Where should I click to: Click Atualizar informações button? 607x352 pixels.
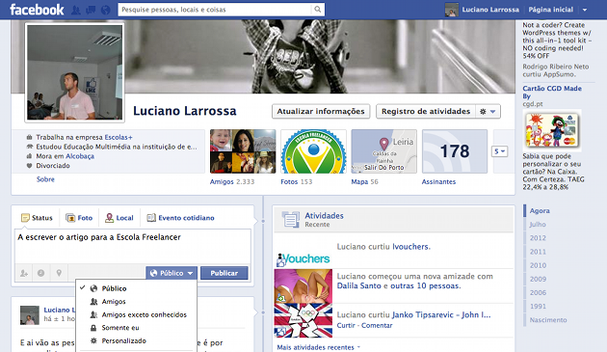pos(321,111)
